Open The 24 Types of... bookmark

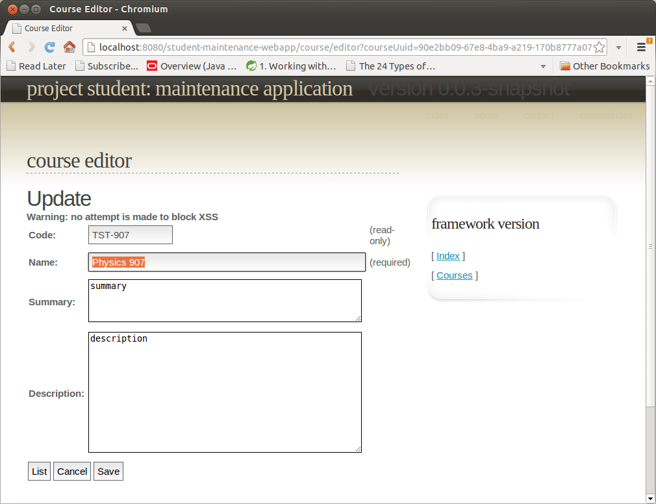[x=391, y=66]
